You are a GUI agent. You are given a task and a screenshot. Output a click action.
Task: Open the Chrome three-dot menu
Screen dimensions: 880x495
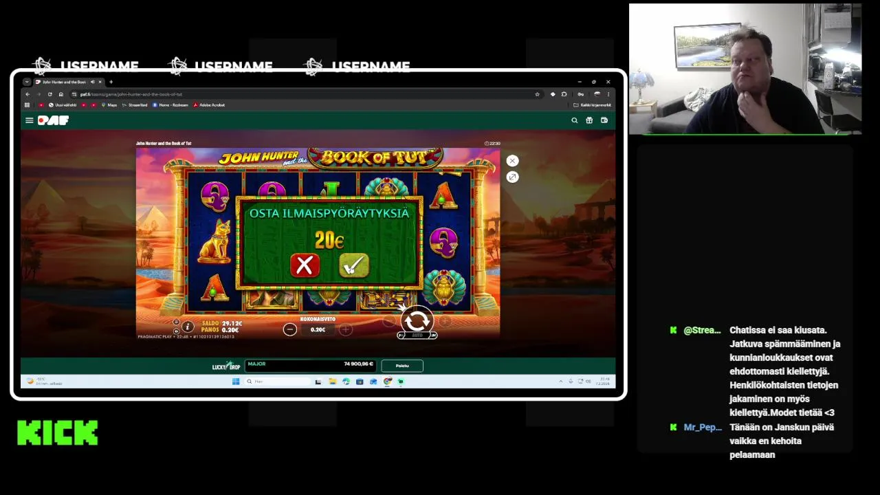tap(608, 94)
